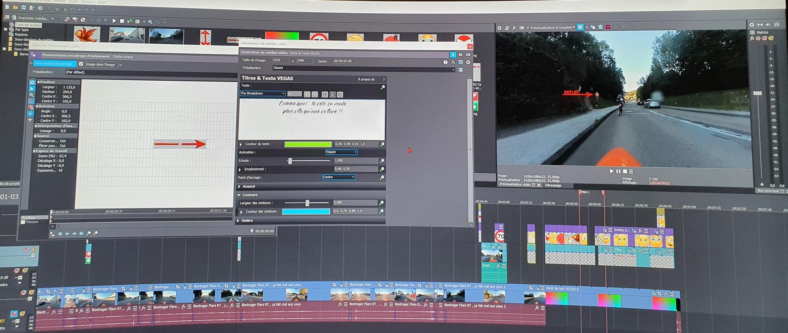The height and width of the screenshot is (333, 788).
Task: Switch generator to single-column view icon
Action: tap(453, 54)
